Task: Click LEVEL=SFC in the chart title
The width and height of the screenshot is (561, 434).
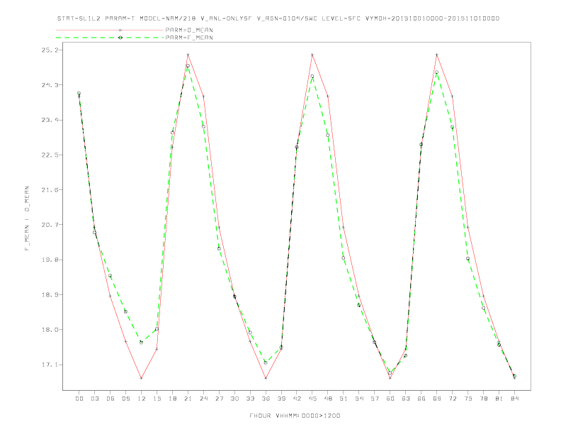Action: click(341, 18)
